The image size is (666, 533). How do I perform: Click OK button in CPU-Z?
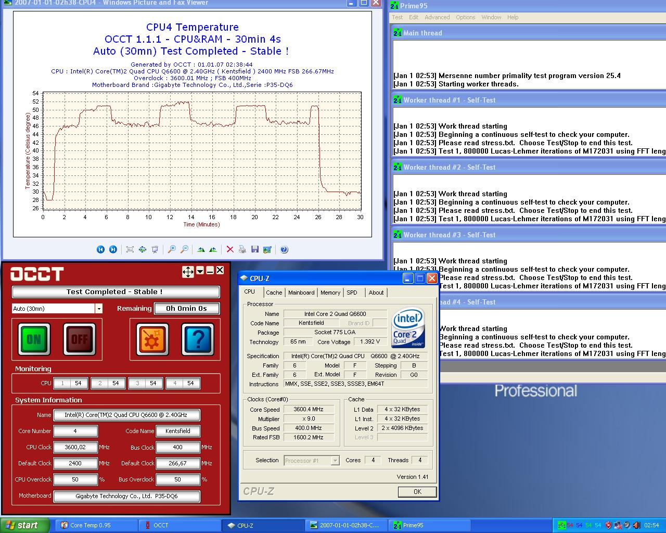(x=417, y=492)
